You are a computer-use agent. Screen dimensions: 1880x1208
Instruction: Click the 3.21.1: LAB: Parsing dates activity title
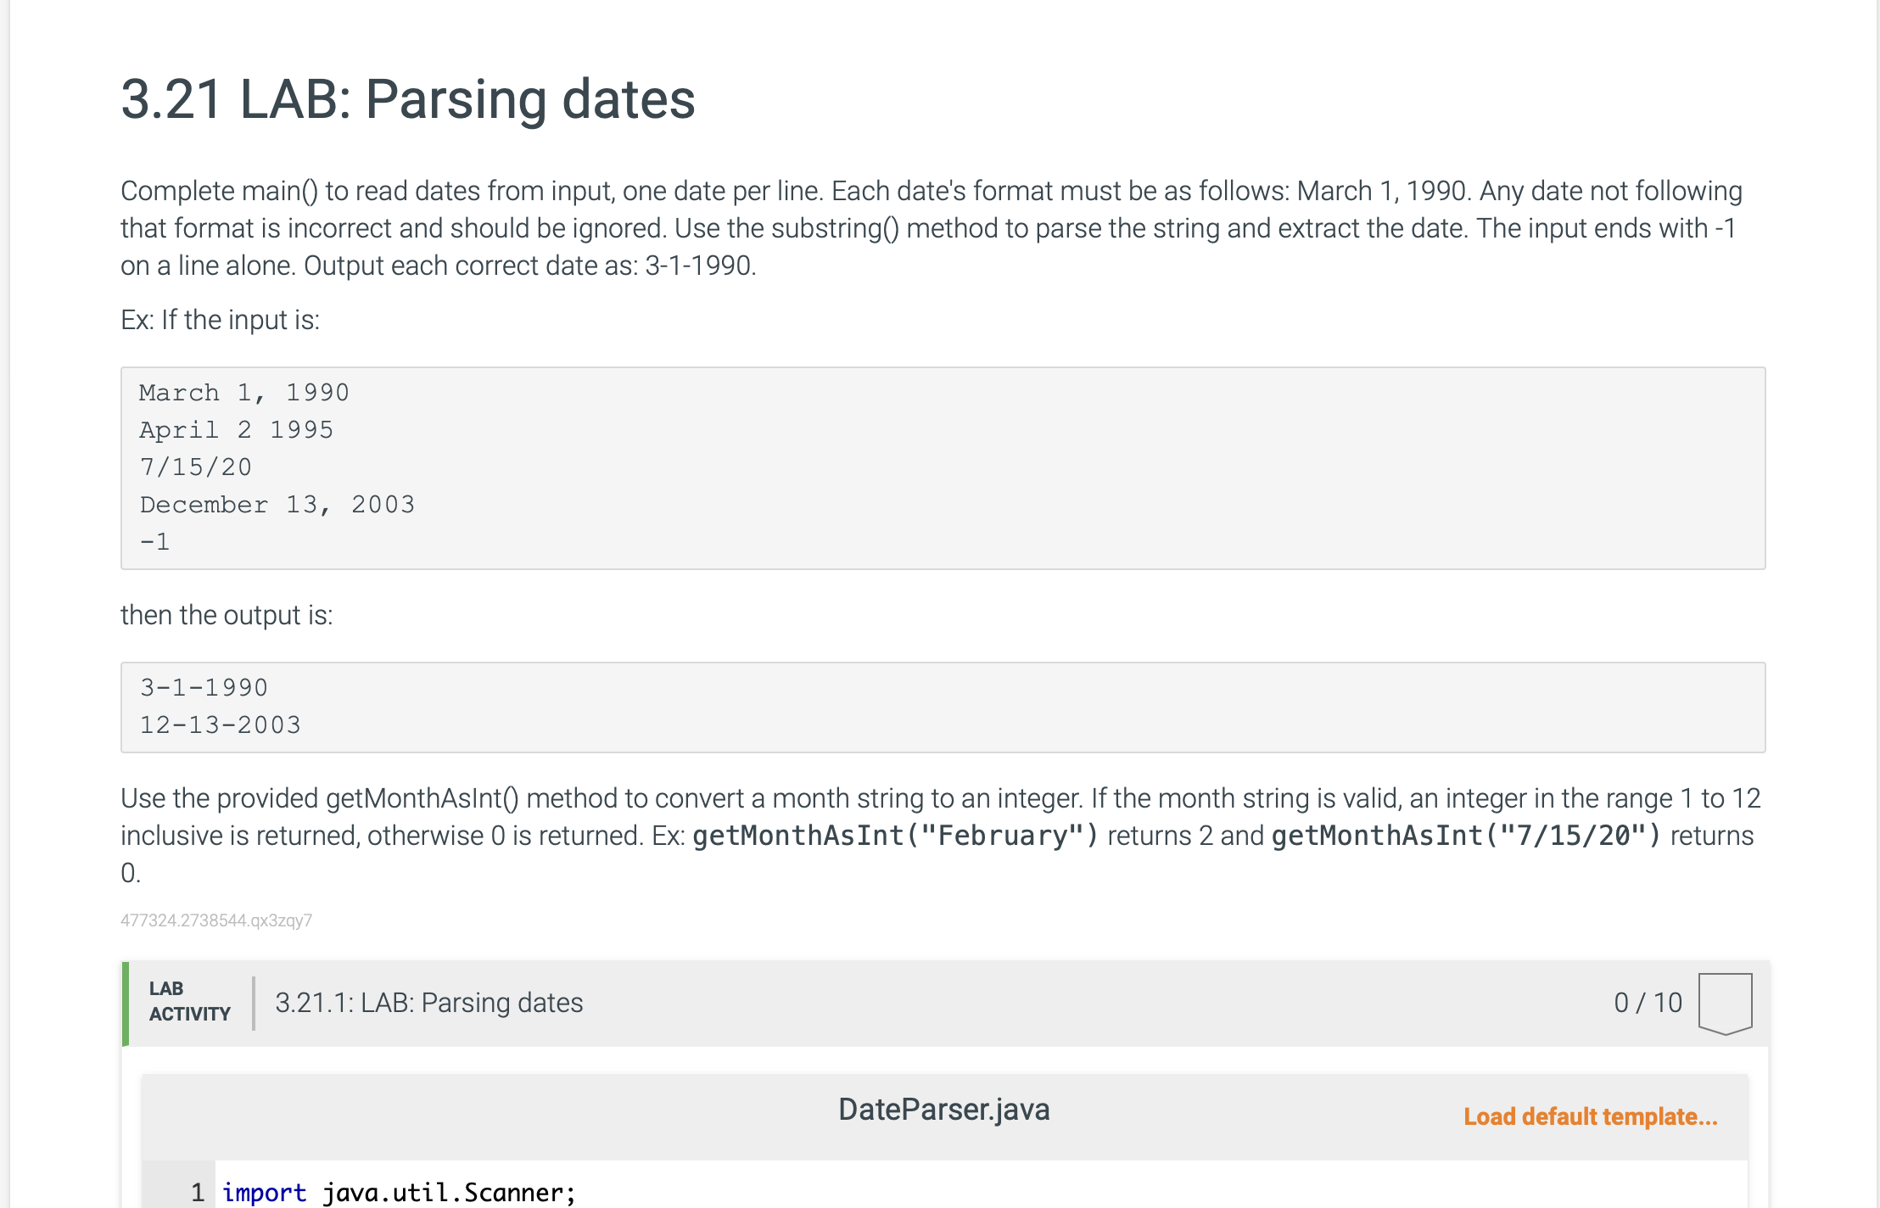[428, 1003]
